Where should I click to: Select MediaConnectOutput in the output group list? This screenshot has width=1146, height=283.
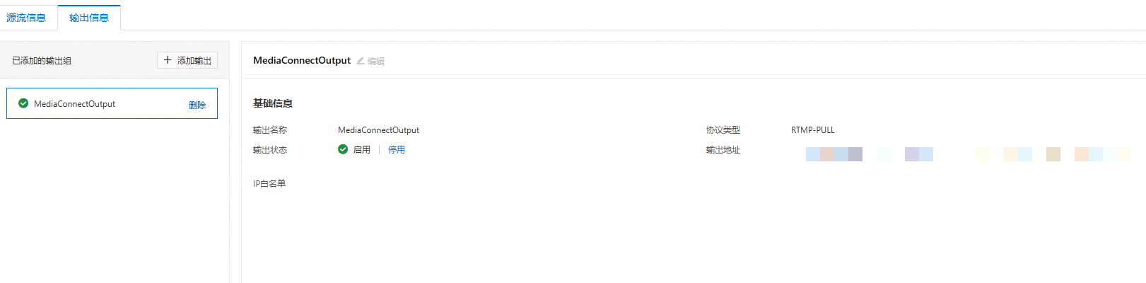(x=74, y=104)
